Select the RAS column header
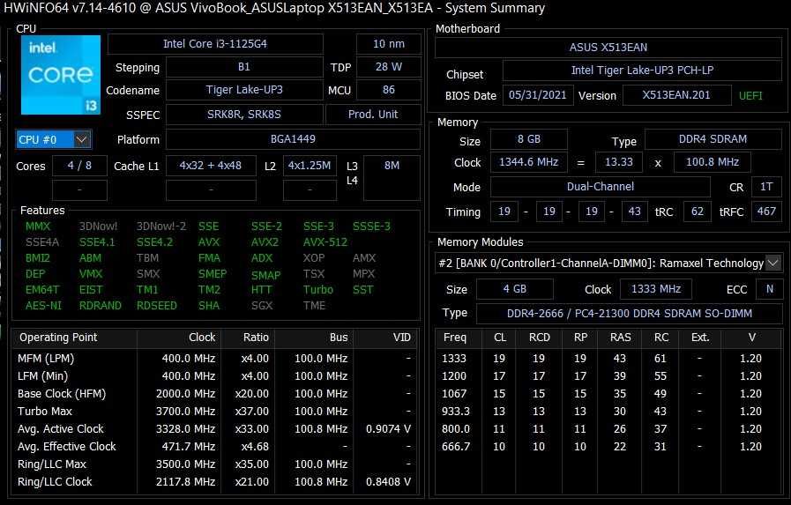 [x=619, y=338]
